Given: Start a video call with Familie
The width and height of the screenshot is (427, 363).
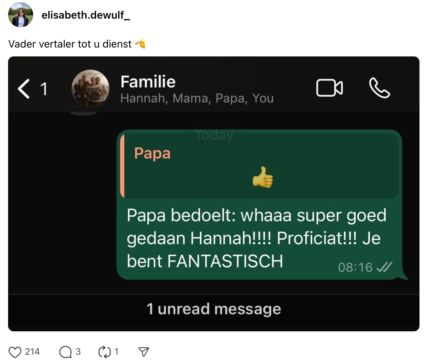Looking at the screenshot, I should 329,88.
